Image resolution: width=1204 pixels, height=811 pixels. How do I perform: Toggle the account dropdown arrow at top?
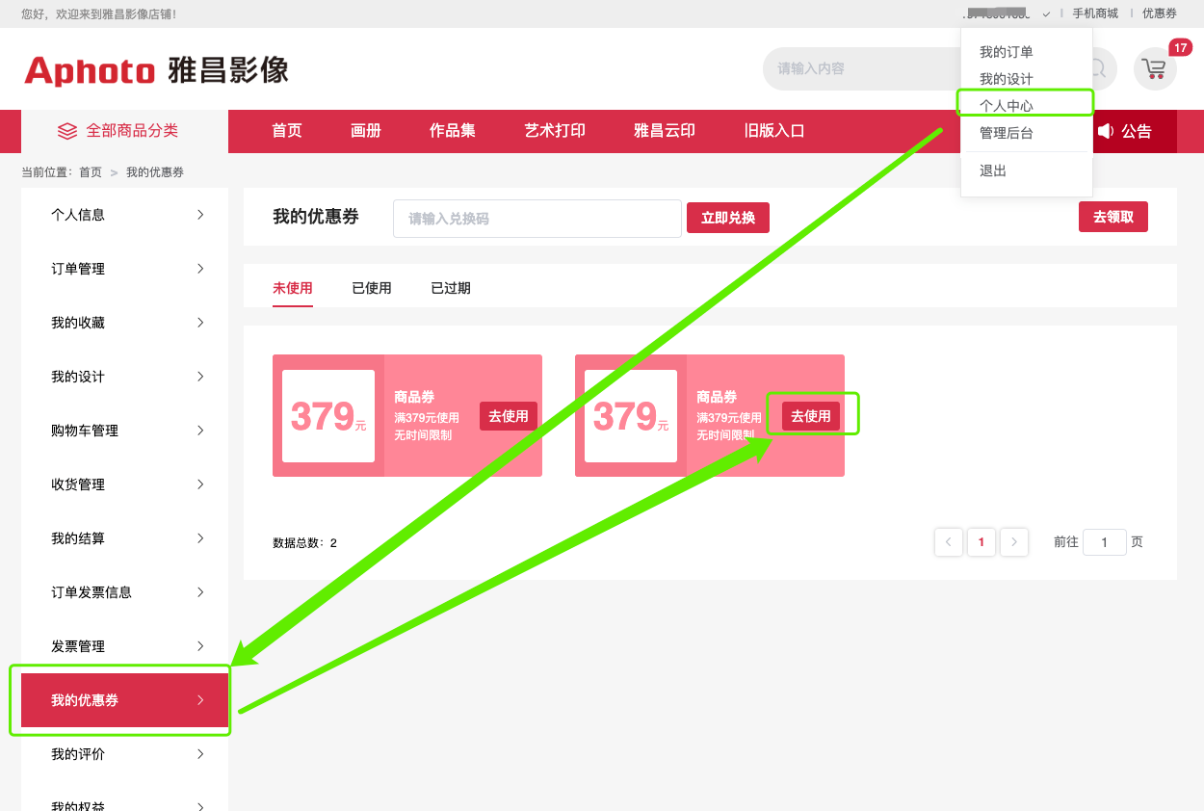click(1046, 14)
